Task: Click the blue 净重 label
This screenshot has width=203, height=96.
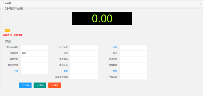Action: [115, 71]
